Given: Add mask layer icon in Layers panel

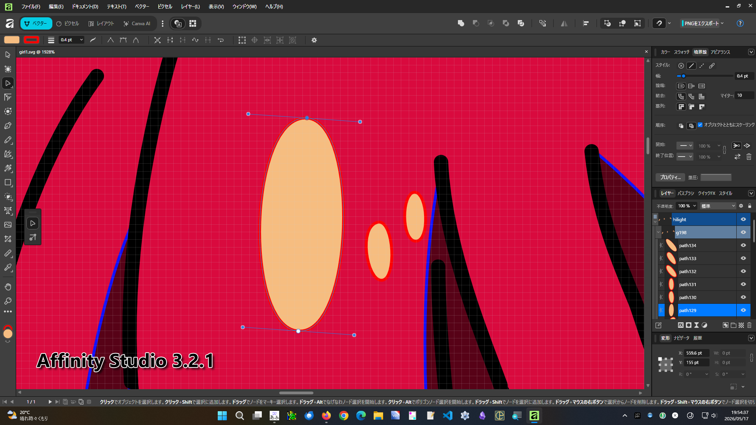Looking at the screenshot, I should pyautogui.click(x=689, y=325).
